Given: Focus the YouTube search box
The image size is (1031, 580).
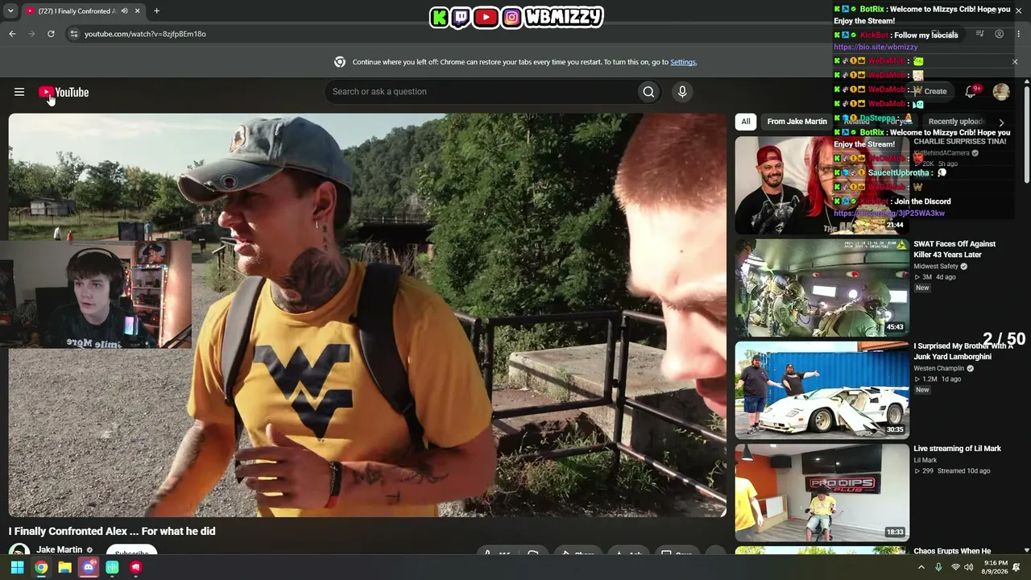Looking at the screenshot, I should 481,92.
